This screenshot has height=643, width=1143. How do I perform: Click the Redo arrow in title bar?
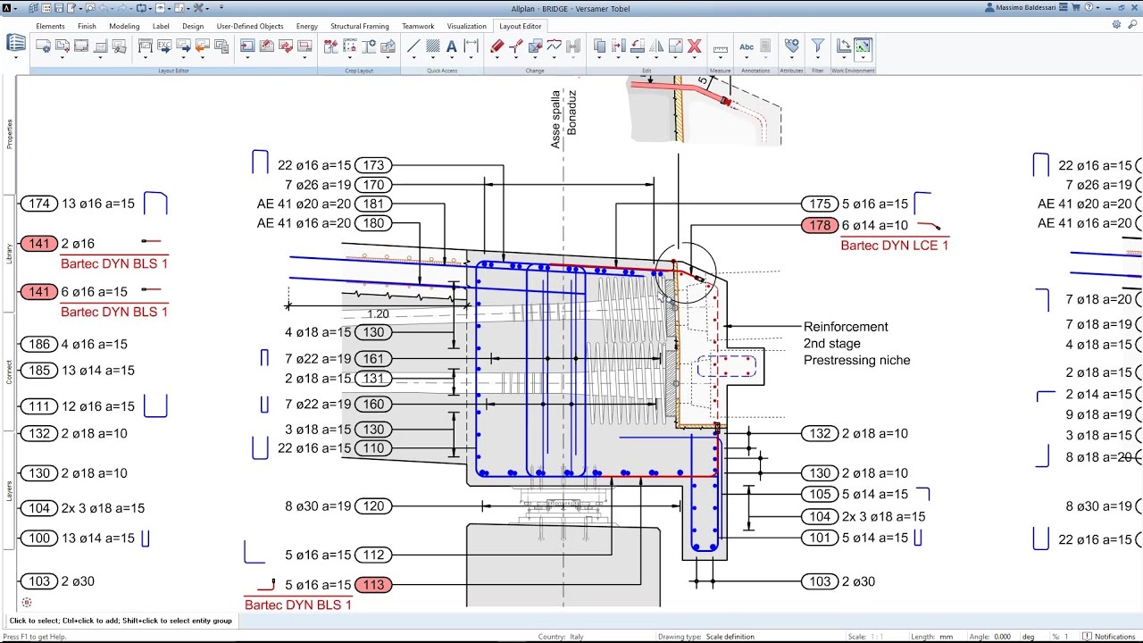point(122,8)
